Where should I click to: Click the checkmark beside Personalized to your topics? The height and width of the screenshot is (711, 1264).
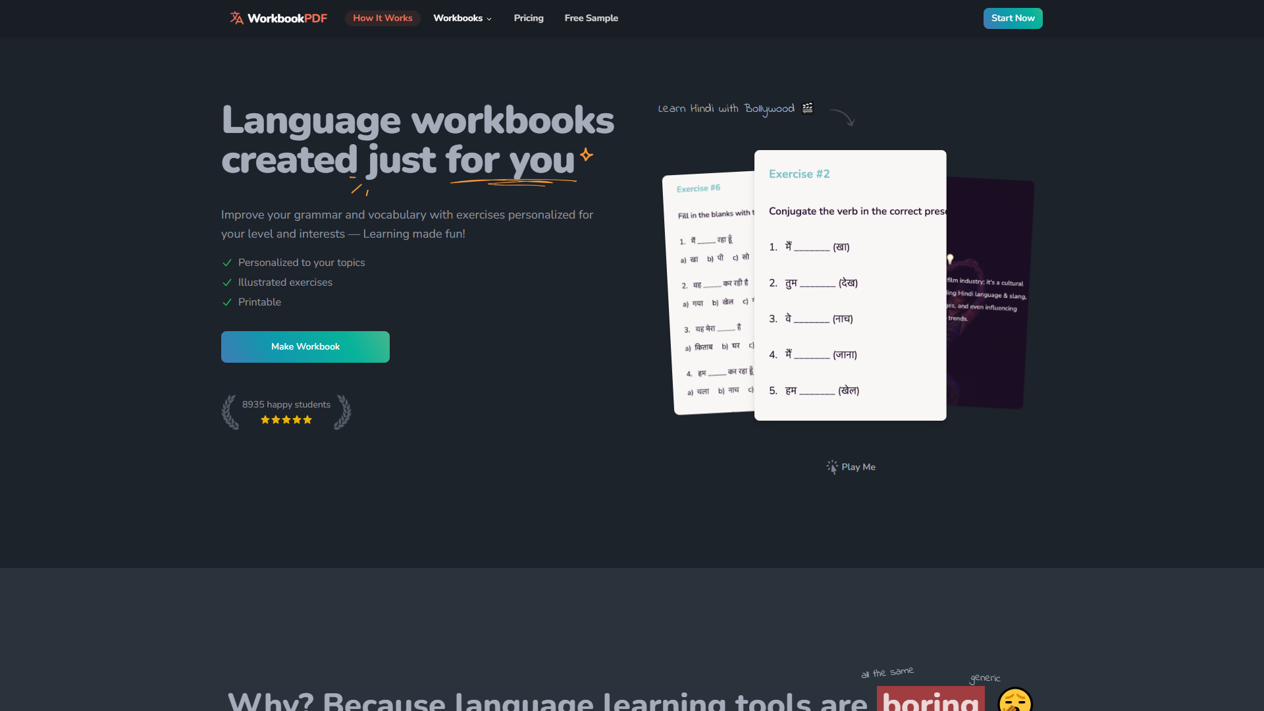tap(227, 263)
